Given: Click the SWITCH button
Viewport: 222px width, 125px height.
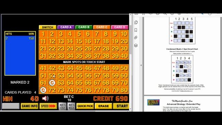Looking at the screenshot, I should click(48, 27).
